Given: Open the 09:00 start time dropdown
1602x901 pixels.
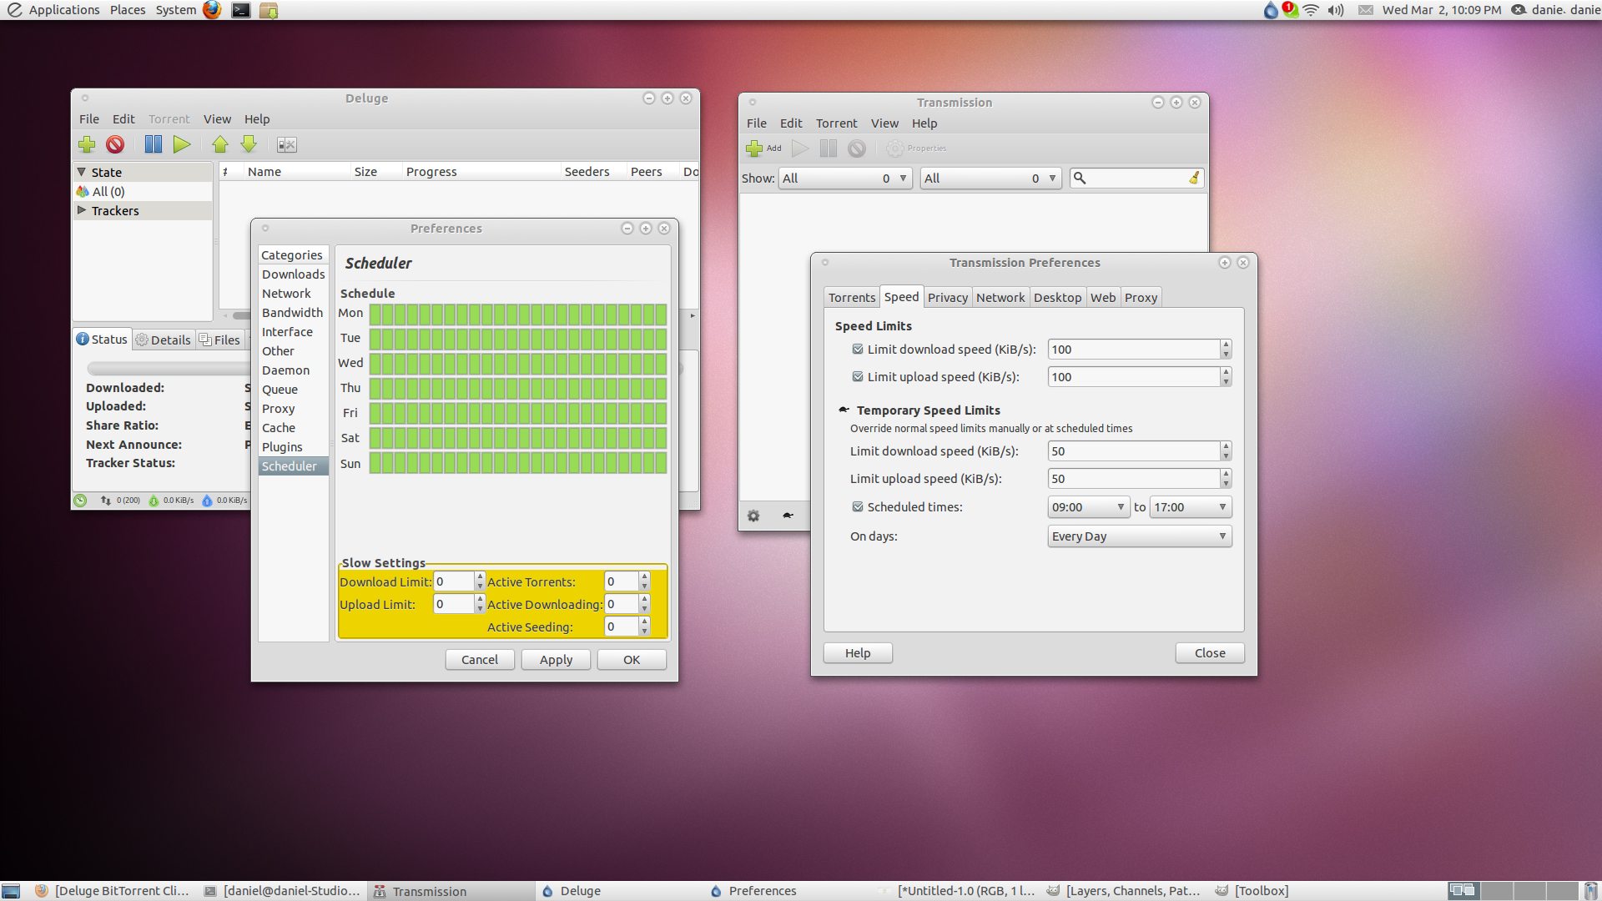Looking at the screenshot, I should point(1088,507).
